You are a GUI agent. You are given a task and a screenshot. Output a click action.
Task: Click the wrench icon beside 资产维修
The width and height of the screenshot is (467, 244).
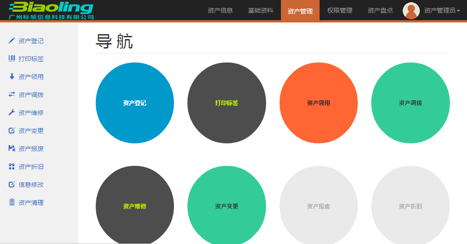[12, 113]
